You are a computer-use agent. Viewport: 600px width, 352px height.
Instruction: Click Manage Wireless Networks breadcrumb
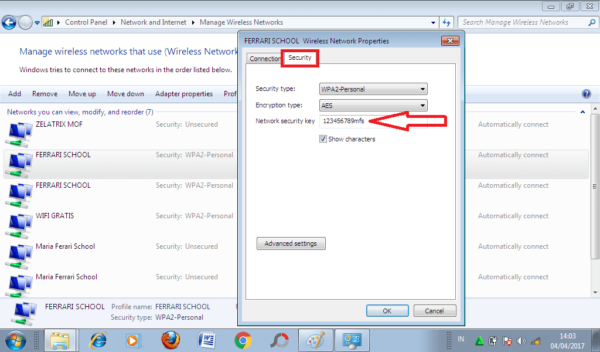pos(241,22)
